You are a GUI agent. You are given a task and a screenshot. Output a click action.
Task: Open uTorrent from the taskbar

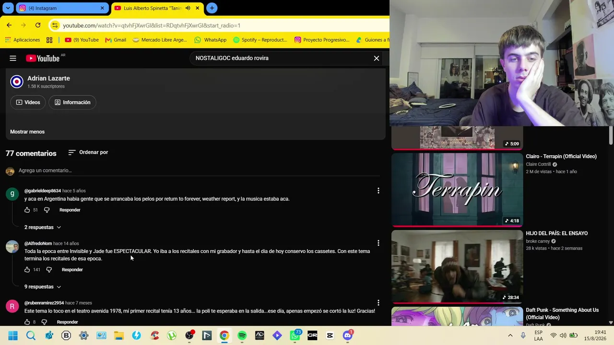[172, 335]
